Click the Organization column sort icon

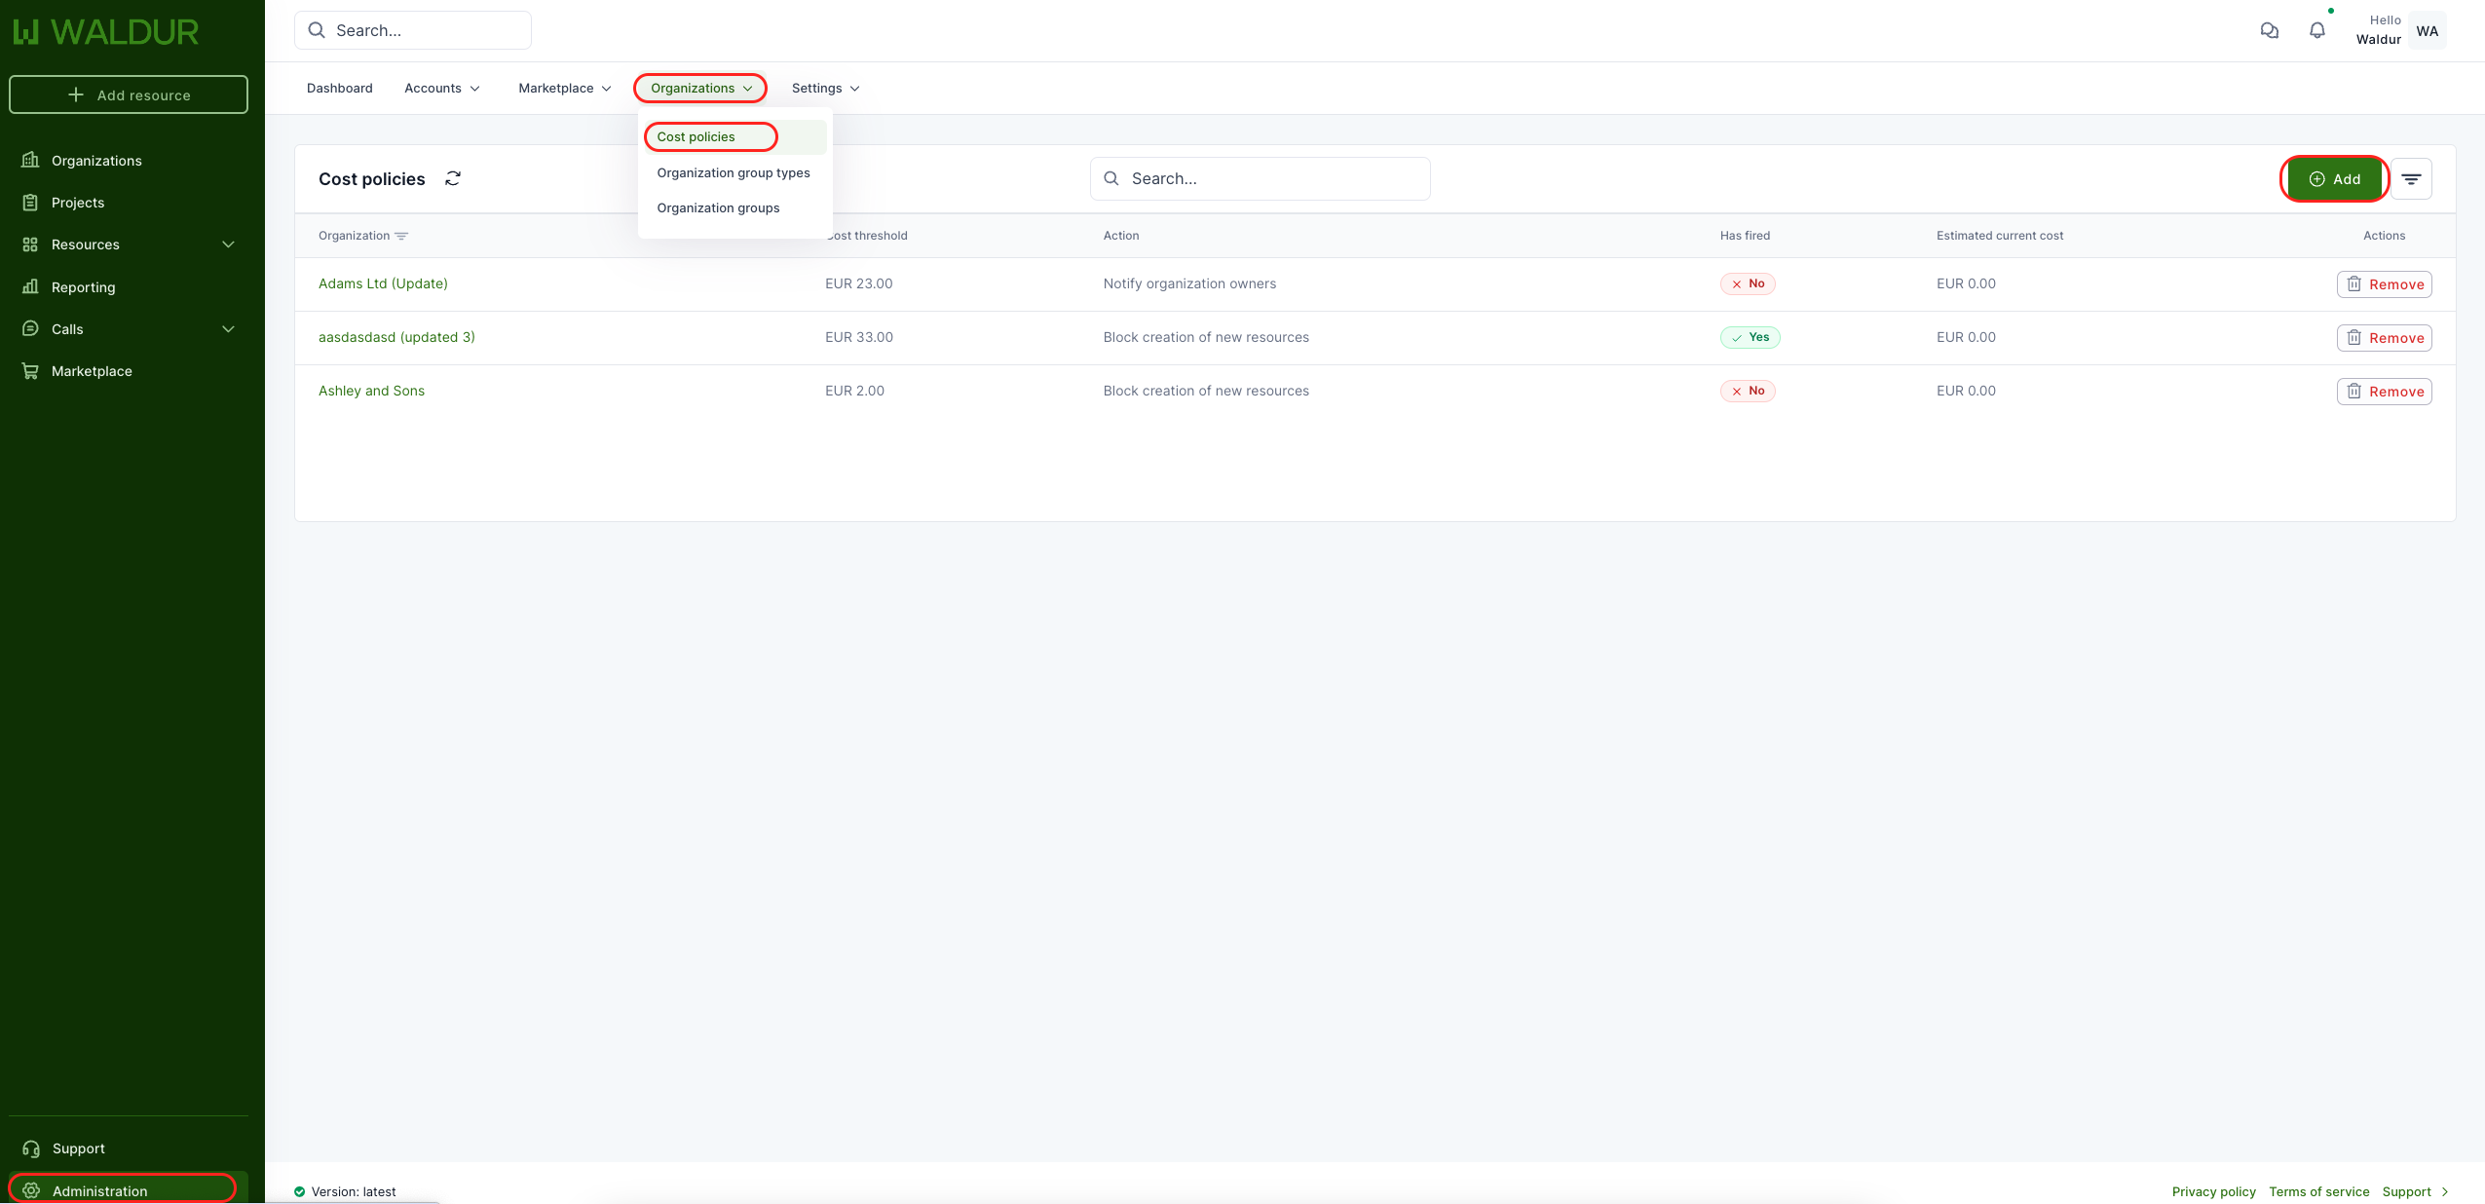pos(401,236)
